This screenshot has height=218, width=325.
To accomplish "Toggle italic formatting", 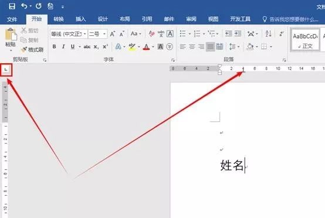I will coord(63,46).
